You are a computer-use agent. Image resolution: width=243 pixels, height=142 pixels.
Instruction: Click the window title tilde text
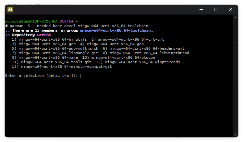click(15, 10)
